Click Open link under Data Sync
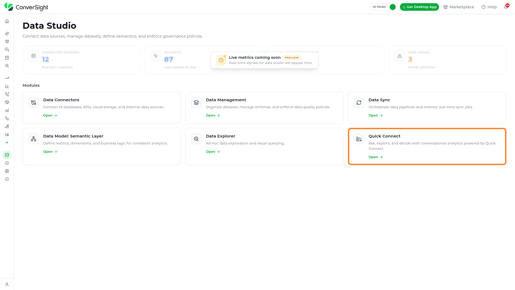Screen dimensions: 515x290 (376, 115)
